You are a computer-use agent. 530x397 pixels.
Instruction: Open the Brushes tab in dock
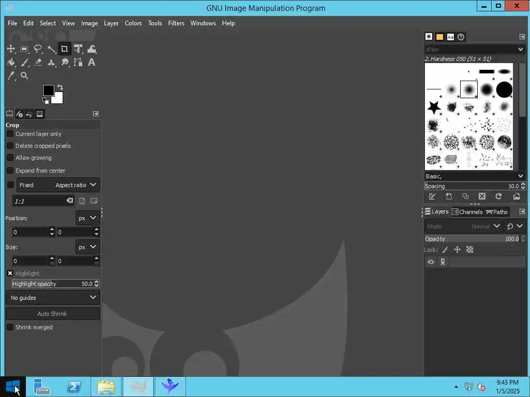429,37
